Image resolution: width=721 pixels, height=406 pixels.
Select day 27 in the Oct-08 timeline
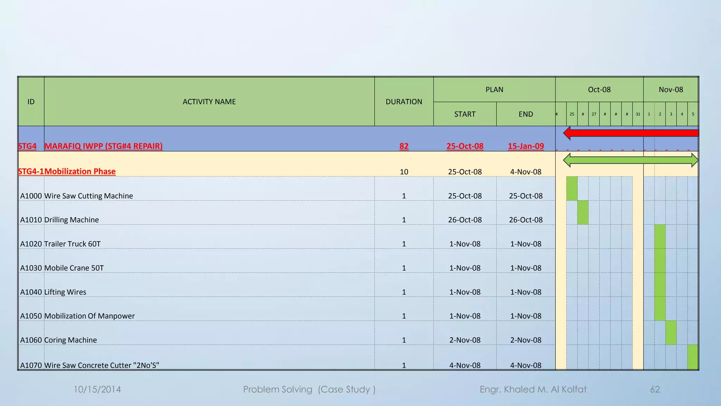tap(594, 114)
